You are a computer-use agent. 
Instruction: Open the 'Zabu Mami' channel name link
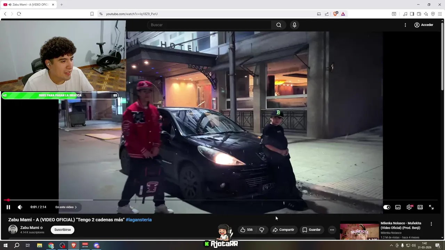pos(30,228)
